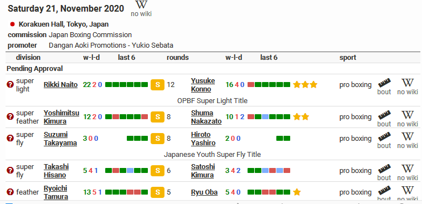Open Satoshi Kimura's fighter page
Viewport: 422px width, 204px height.
(x=203, y=171)
